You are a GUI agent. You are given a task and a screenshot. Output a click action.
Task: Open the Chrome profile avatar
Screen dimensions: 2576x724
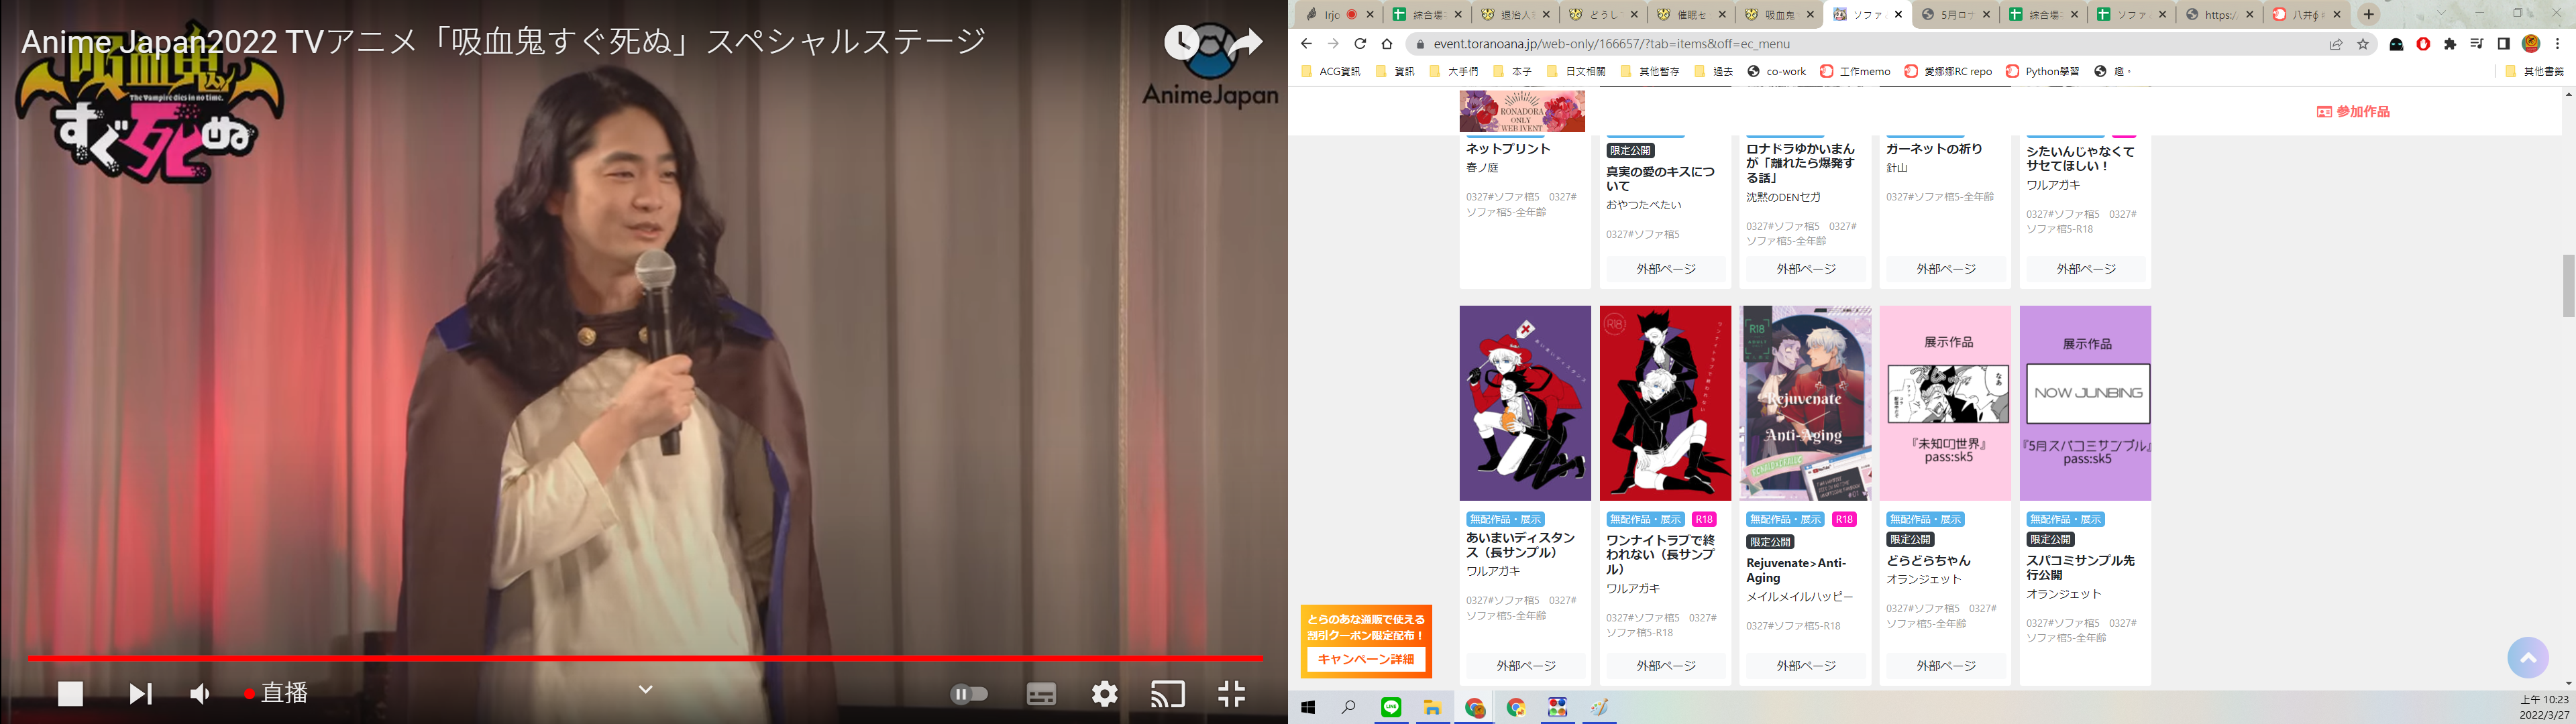pos(2531,44)
